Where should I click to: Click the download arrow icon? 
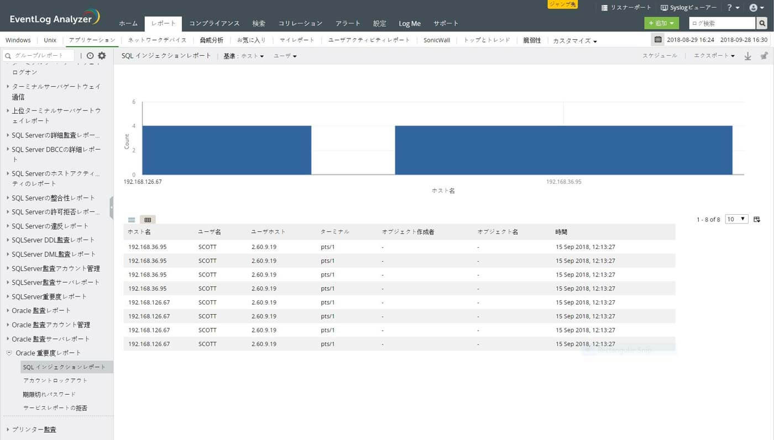pos(747,56)
